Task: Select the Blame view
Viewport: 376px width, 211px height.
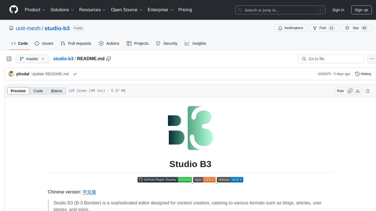Action: 56,91
